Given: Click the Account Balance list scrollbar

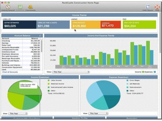Looking at the screenshot, I should 42,46.
